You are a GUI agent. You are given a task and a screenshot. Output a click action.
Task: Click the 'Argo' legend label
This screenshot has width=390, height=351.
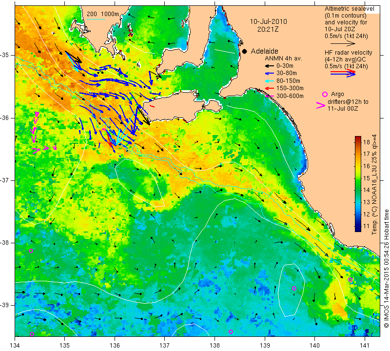pyautogui.click(x=337, y=94)
